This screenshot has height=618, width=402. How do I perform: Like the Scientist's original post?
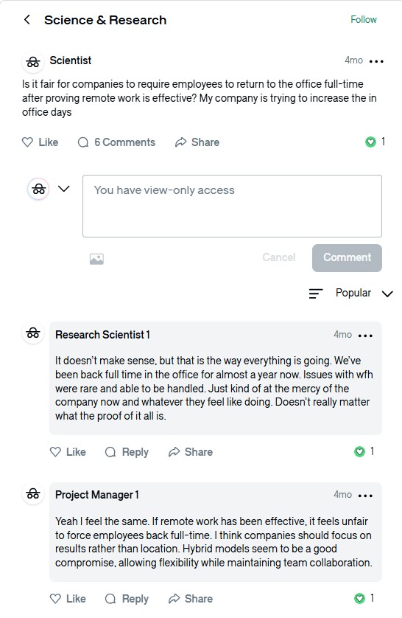(x=40, y=142)
